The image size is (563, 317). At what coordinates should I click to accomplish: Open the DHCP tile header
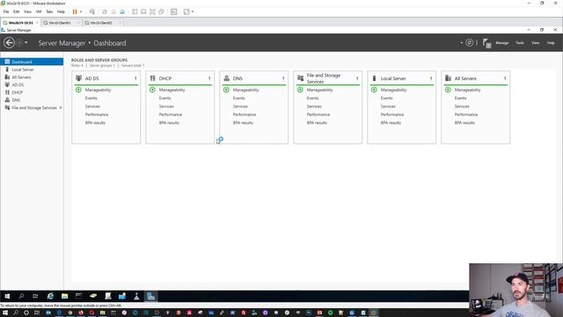tap(165, 78)
